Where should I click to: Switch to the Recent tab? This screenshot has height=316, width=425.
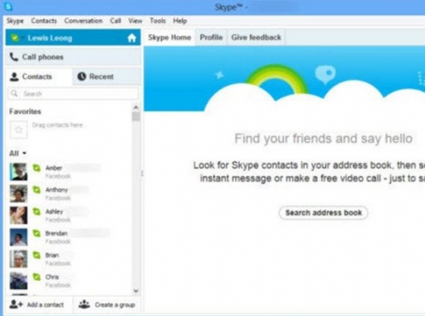click(x=95, y=76)
